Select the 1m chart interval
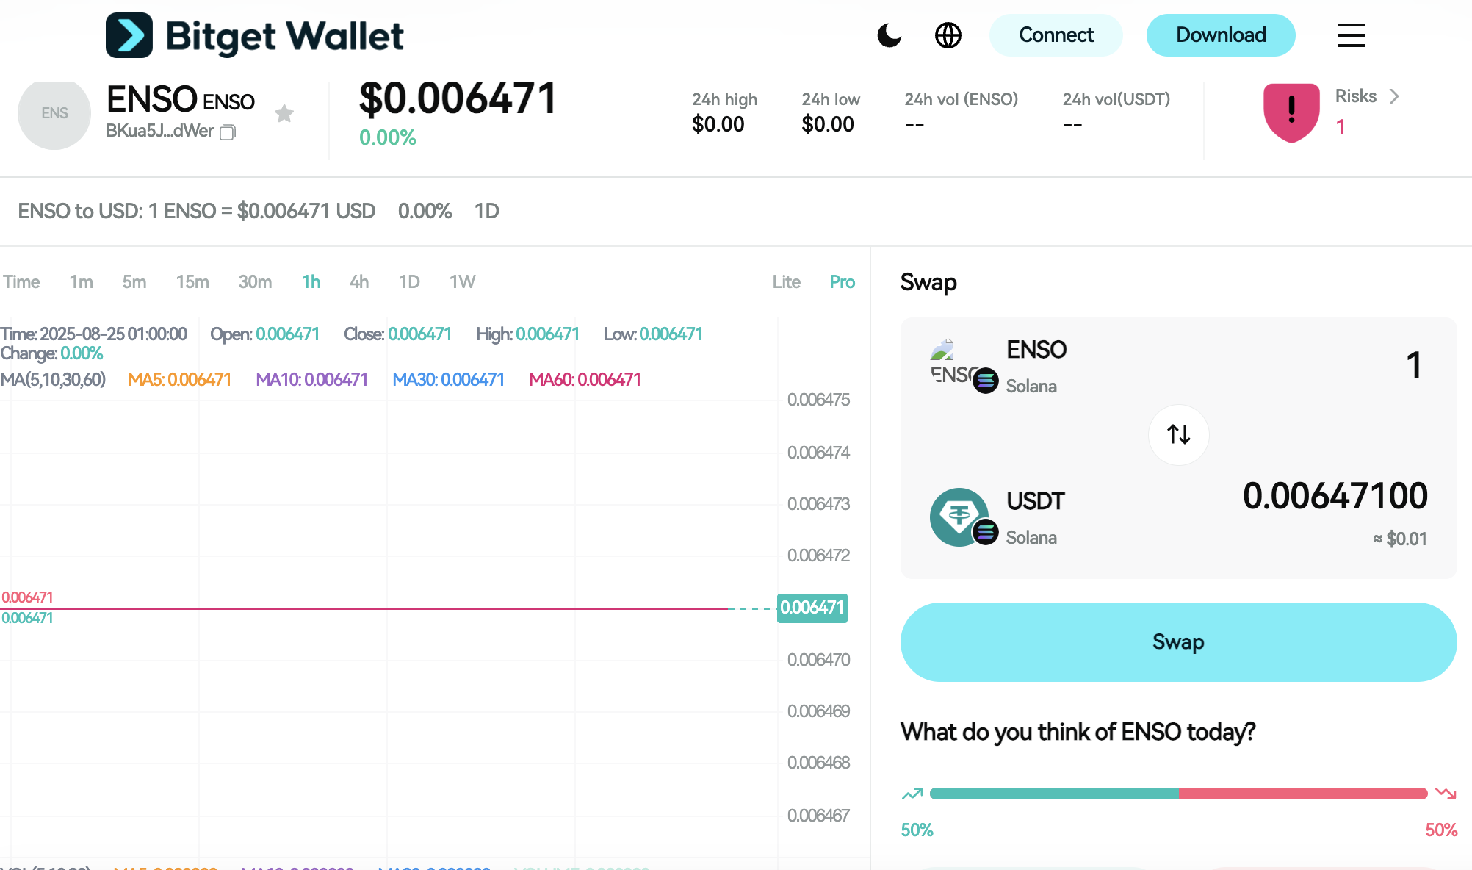Screen dimensions: 1472x870 [81, 282]
